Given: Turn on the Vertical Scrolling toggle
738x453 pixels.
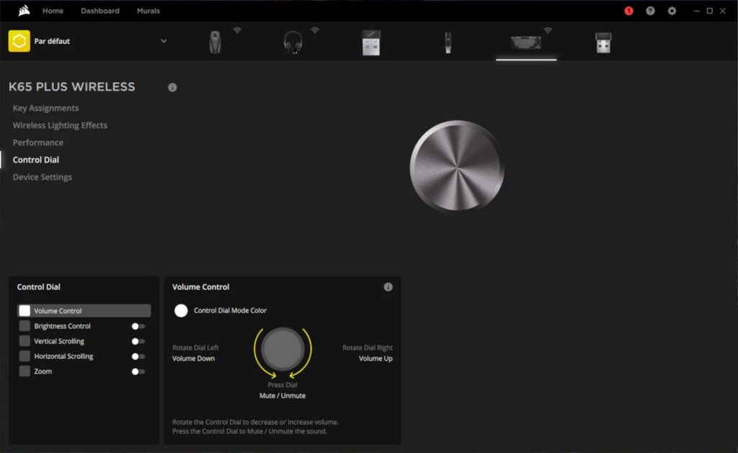Looking at the screenshot, I should [138, 341].
